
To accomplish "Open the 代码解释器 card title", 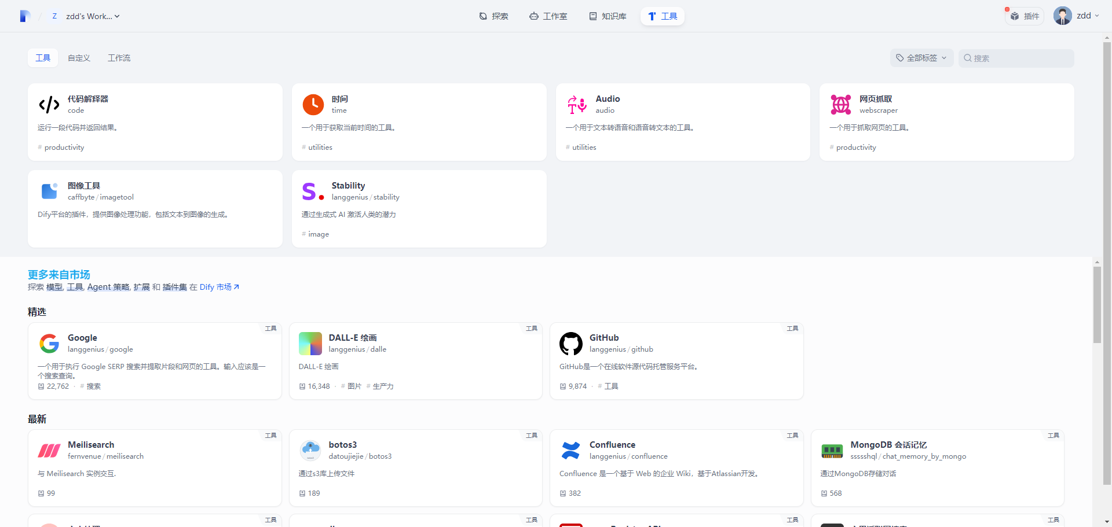I will pyautogui.click(x=88, y=99).
